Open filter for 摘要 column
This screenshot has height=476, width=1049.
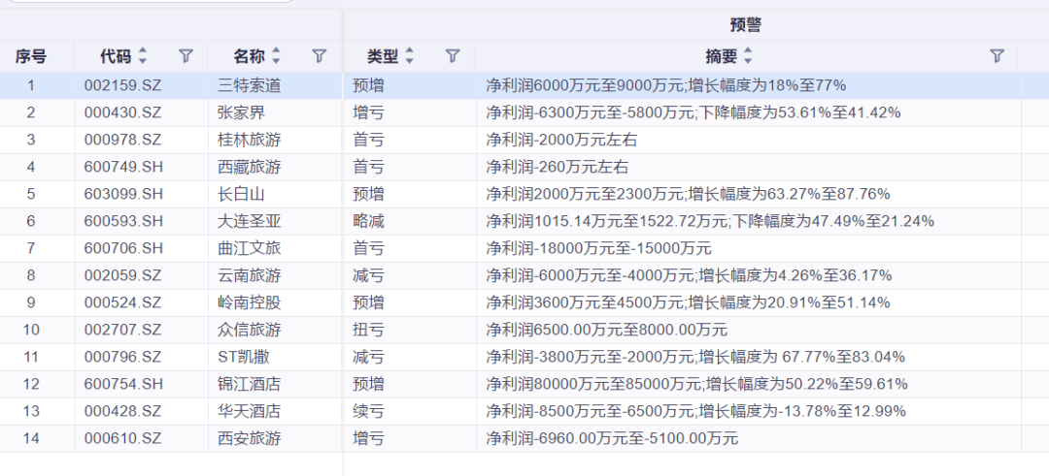(x=997, y=56)
